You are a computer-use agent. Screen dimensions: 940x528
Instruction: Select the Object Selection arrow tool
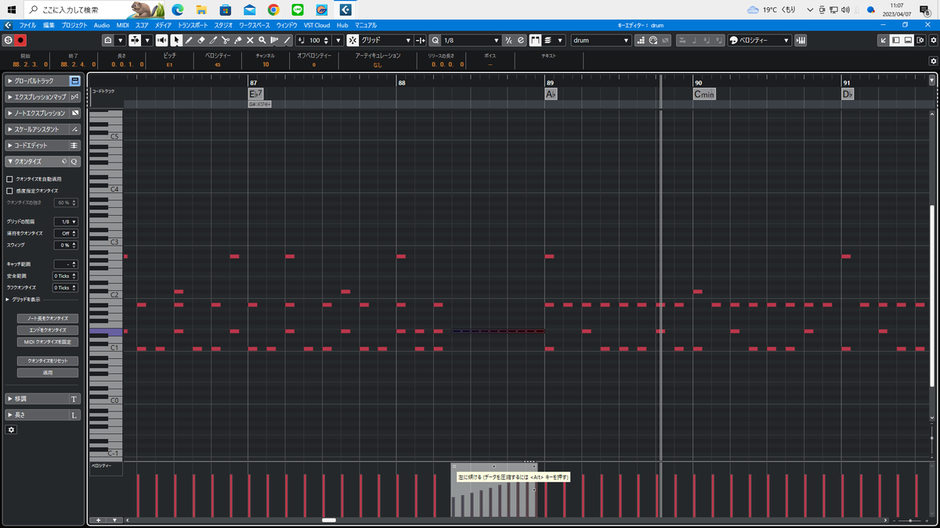(x=177, y=40)
